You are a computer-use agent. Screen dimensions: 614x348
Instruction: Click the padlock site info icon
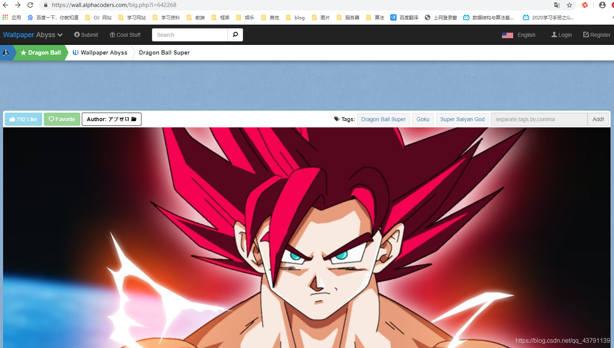pyautogui.click(x=46, y=5)
